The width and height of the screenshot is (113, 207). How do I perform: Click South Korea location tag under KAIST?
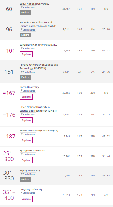click(x=28, y=30)
